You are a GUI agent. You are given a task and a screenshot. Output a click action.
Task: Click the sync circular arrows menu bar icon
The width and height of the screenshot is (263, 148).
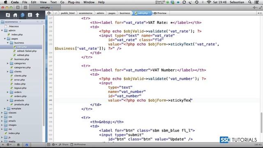(x=184, y=2)
